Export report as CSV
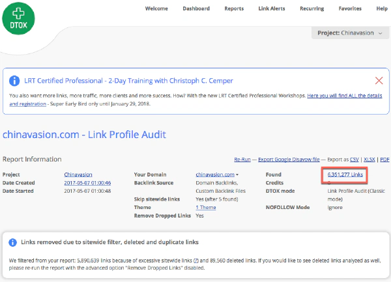Viewport: 391px width, 282px height. click(354, 160)
